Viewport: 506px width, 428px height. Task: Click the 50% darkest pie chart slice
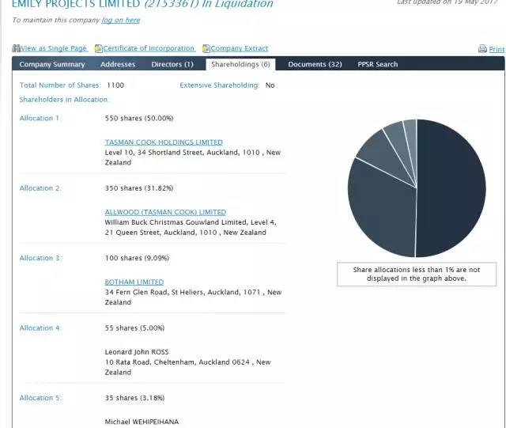tap(451, 188)
